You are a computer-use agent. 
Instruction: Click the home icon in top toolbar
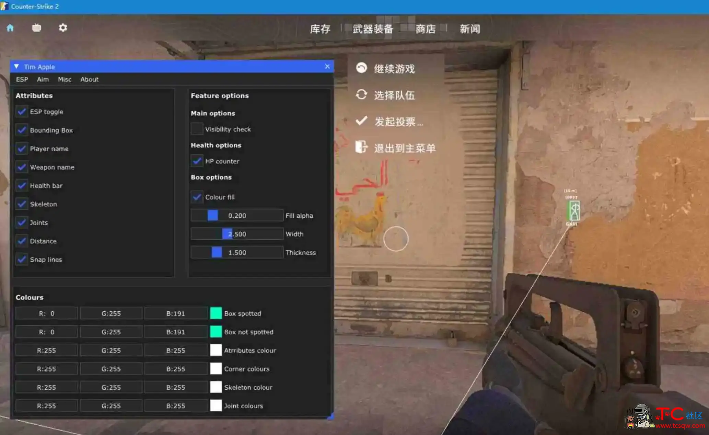(11, 27)
